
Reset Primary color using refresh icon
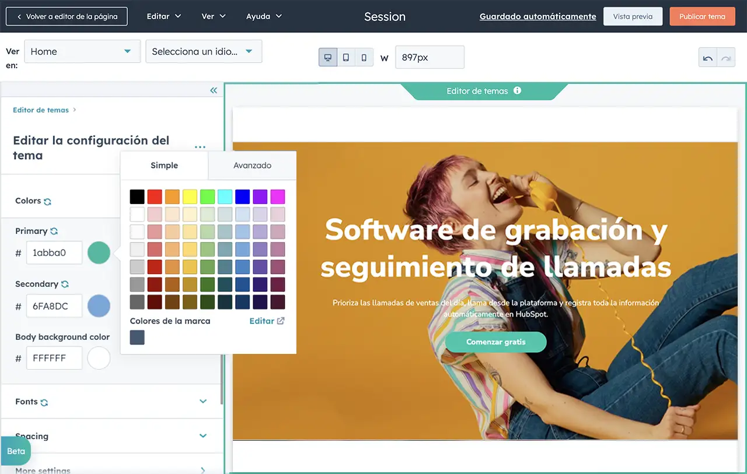point(54,231)
